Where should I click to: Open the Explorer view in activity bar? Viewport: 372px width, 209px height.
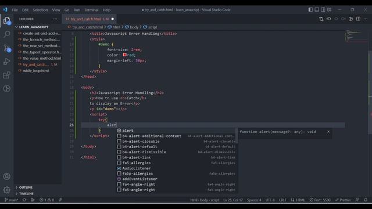(7, 21)
